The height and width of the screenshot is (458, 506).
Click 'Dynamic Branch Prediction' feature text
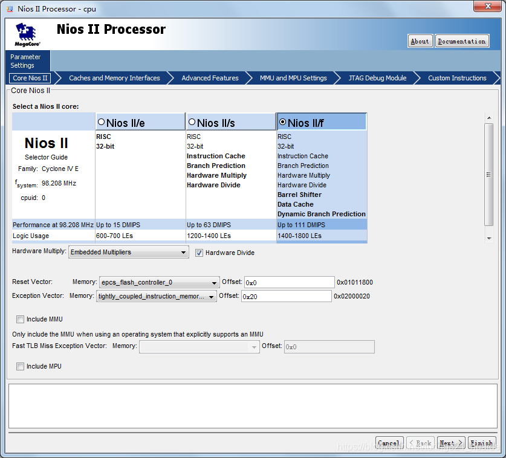[322, 214]
